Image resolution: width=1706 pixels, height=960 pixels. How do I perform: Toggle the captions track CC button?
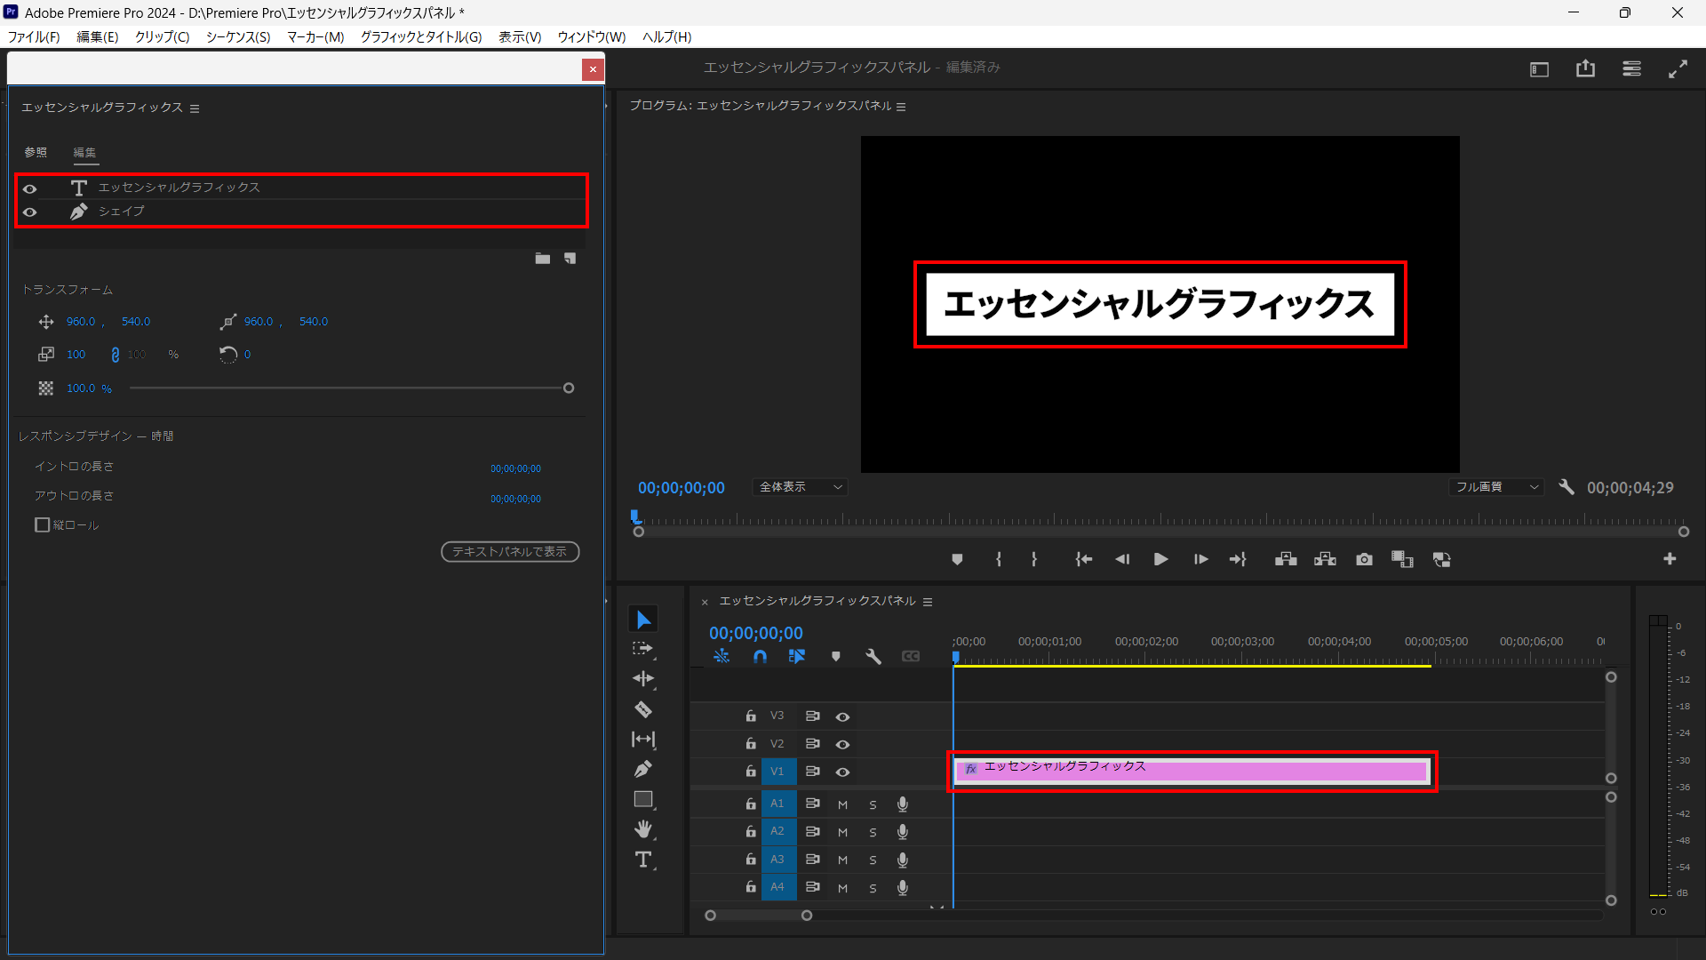click(x=911, y=656)
